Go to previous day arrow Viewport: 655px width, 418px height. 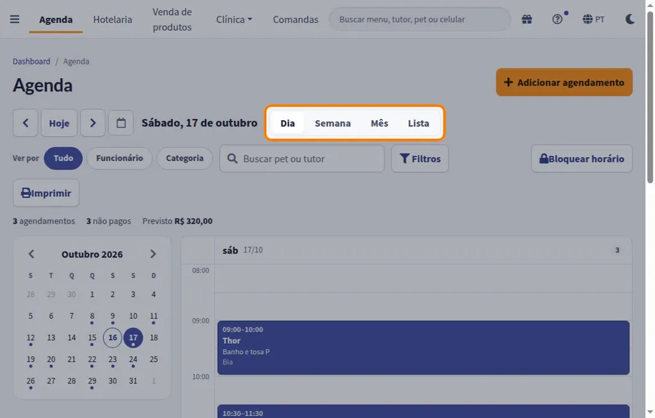pyautogui.click(x=26, y=123)
